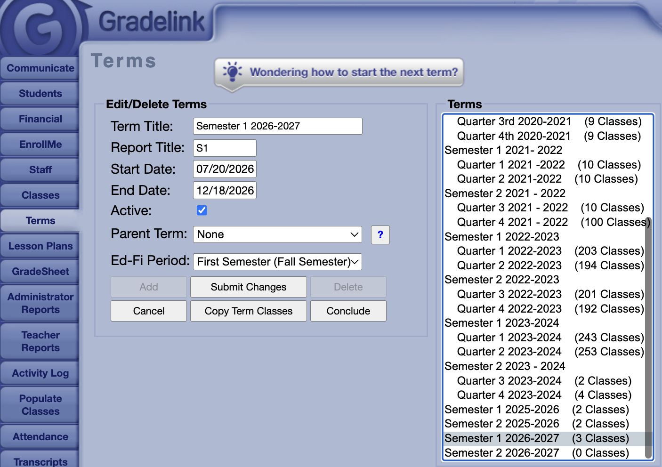The height and width of the screenshot is (467, 662).
Task: Open Lesson Plans
Action: (40, 246)
